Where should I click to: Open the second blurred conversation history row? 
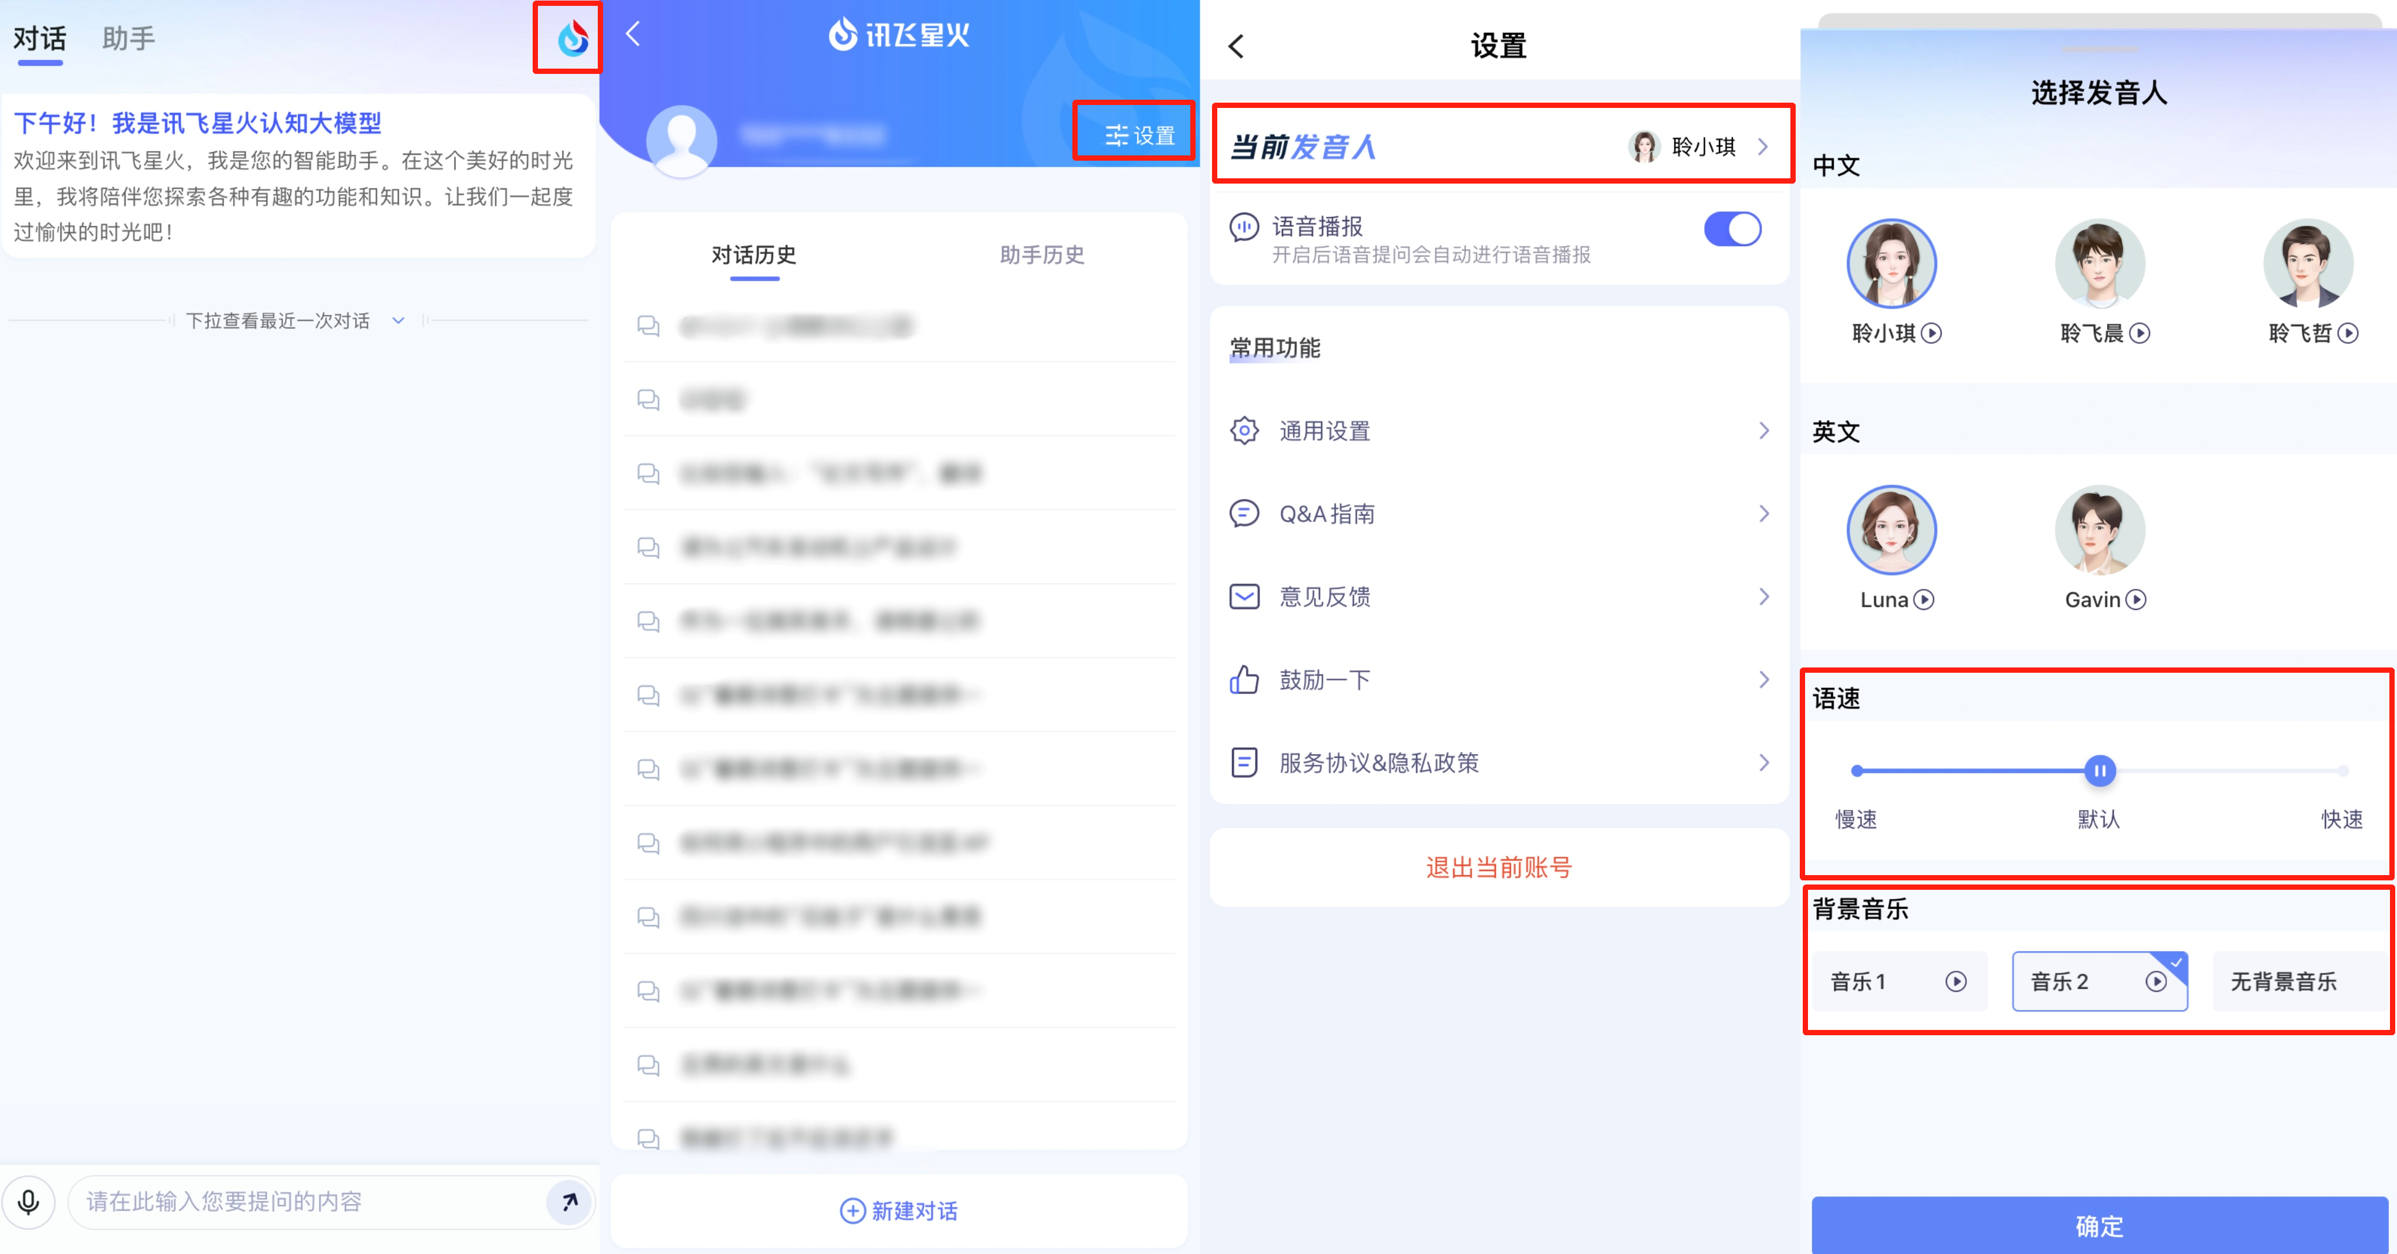point(899,400)
